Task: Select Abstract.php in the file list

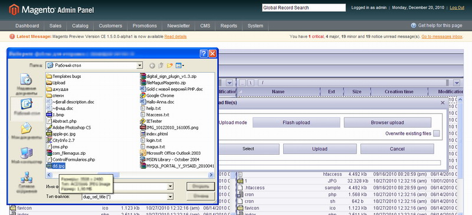Action: [61, 121]
